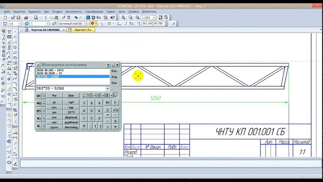
Task: Open the MC memory dropdown arrow
Action: (x=44, y=96)
